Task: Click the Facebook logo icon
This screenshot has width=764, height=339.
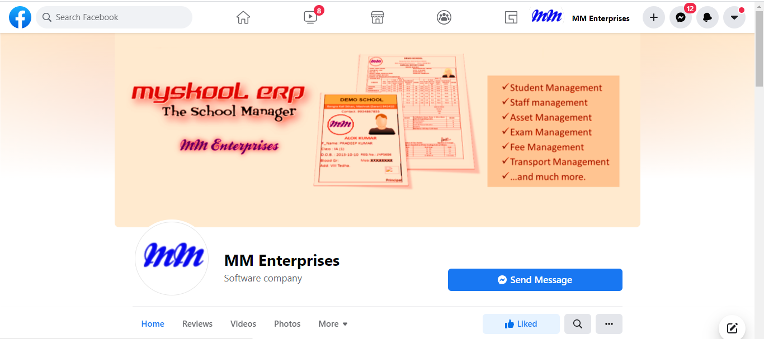Action: 20,17
